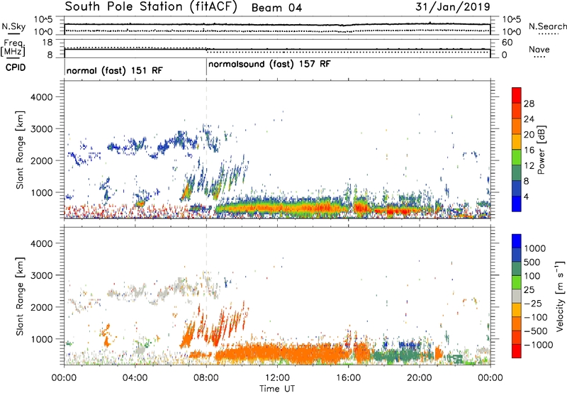567x393 pixels.
Task: Click the right "10^0" noise axis label
Action: [512, 32]
